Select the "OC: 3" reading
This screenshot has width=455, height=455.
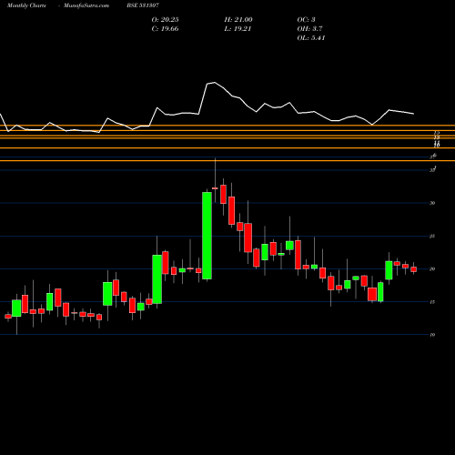point(306,20)
